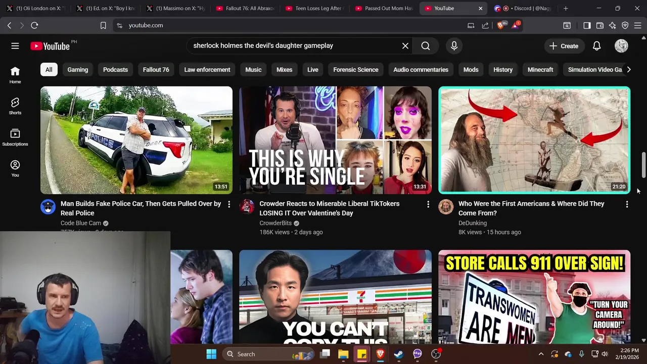Click the Create button
The width and height of the screenshot is (647, 364).
(x=564, y=46)
